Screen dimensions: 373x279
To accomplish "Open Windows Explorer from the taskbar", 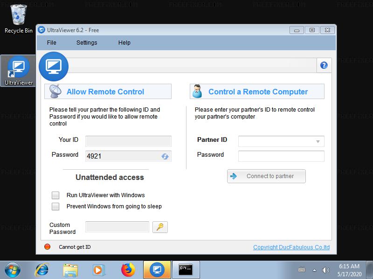I will coord(70,270).
